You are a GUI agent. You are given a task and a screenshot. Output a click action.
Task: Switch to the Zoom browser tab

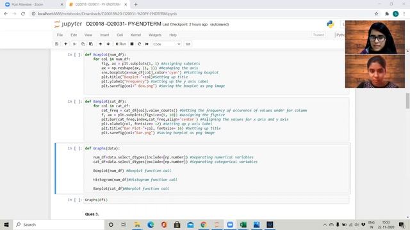34,4
